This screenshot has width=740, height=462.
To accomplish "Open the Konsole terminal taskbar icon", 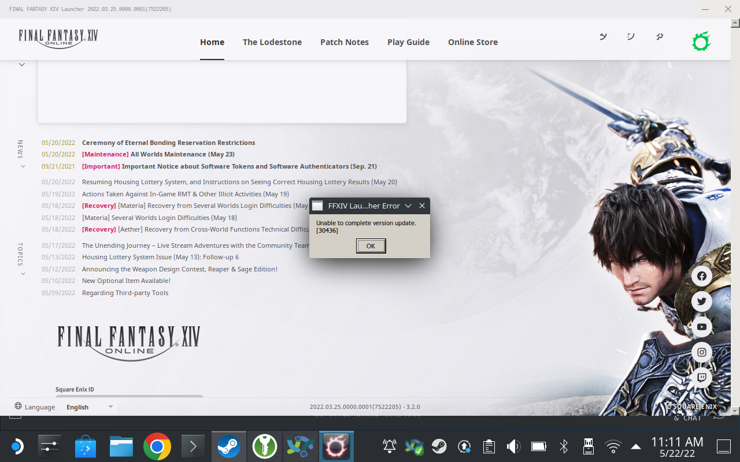I will [193, 446].
